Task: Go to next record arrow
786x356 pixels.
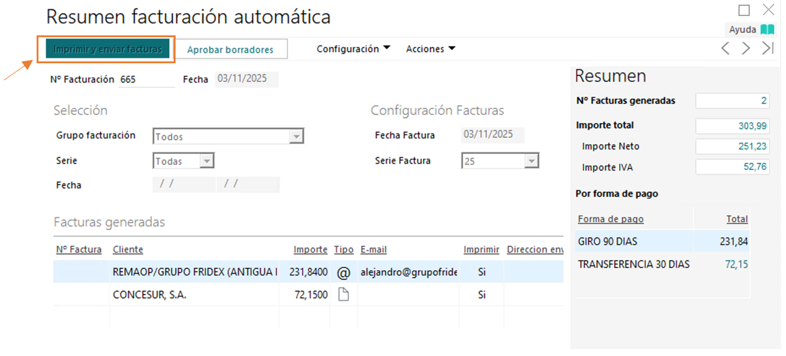Action: 746,48
